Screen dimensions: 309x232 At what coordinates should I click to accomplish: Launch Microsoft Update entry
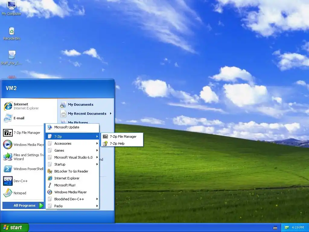click(x=72, y=127)
